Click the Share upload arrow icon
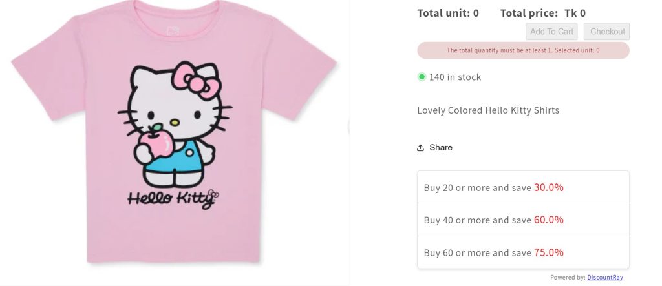This screenshot has height=286, width=662. tap(421, 148)
